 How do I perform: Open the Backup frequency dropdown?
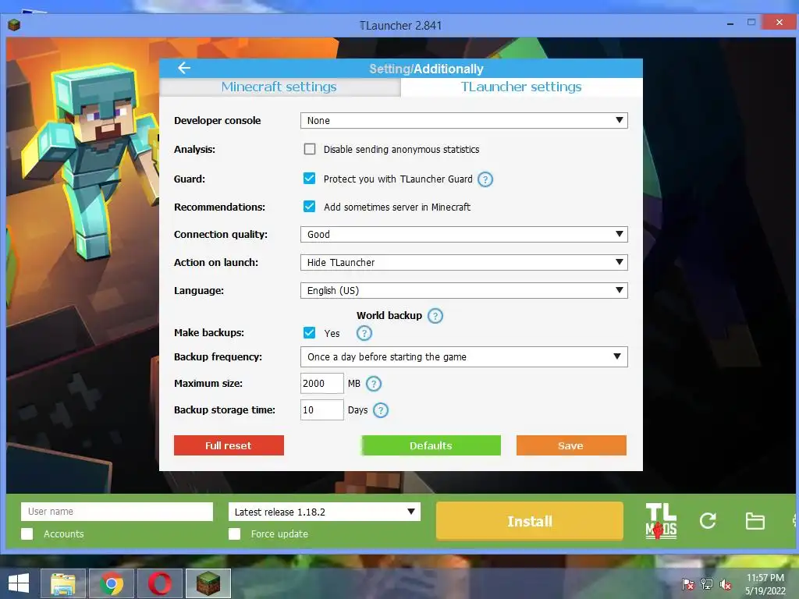(464, 357)
